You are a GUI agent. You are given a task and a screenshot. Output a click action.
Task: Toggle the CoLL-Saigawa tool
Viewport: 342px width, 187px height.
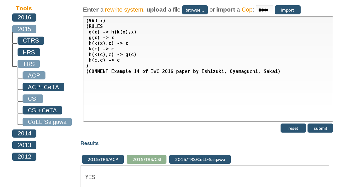point(47,122)
